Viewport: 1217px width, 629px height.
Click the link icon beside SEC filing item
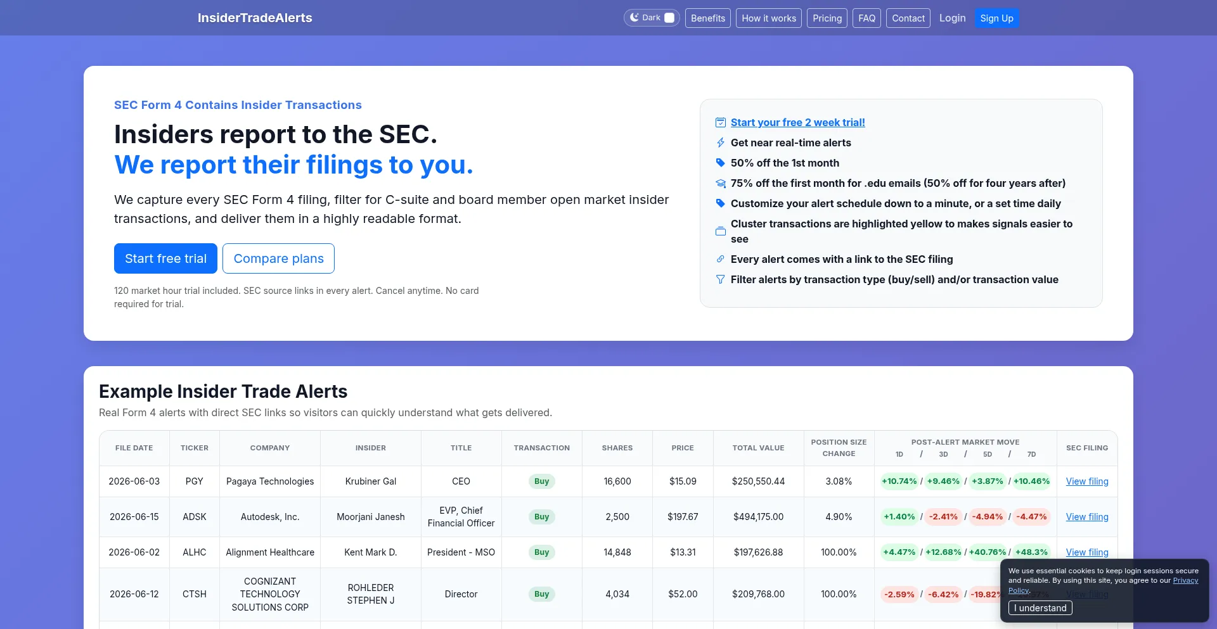[720, 259]
